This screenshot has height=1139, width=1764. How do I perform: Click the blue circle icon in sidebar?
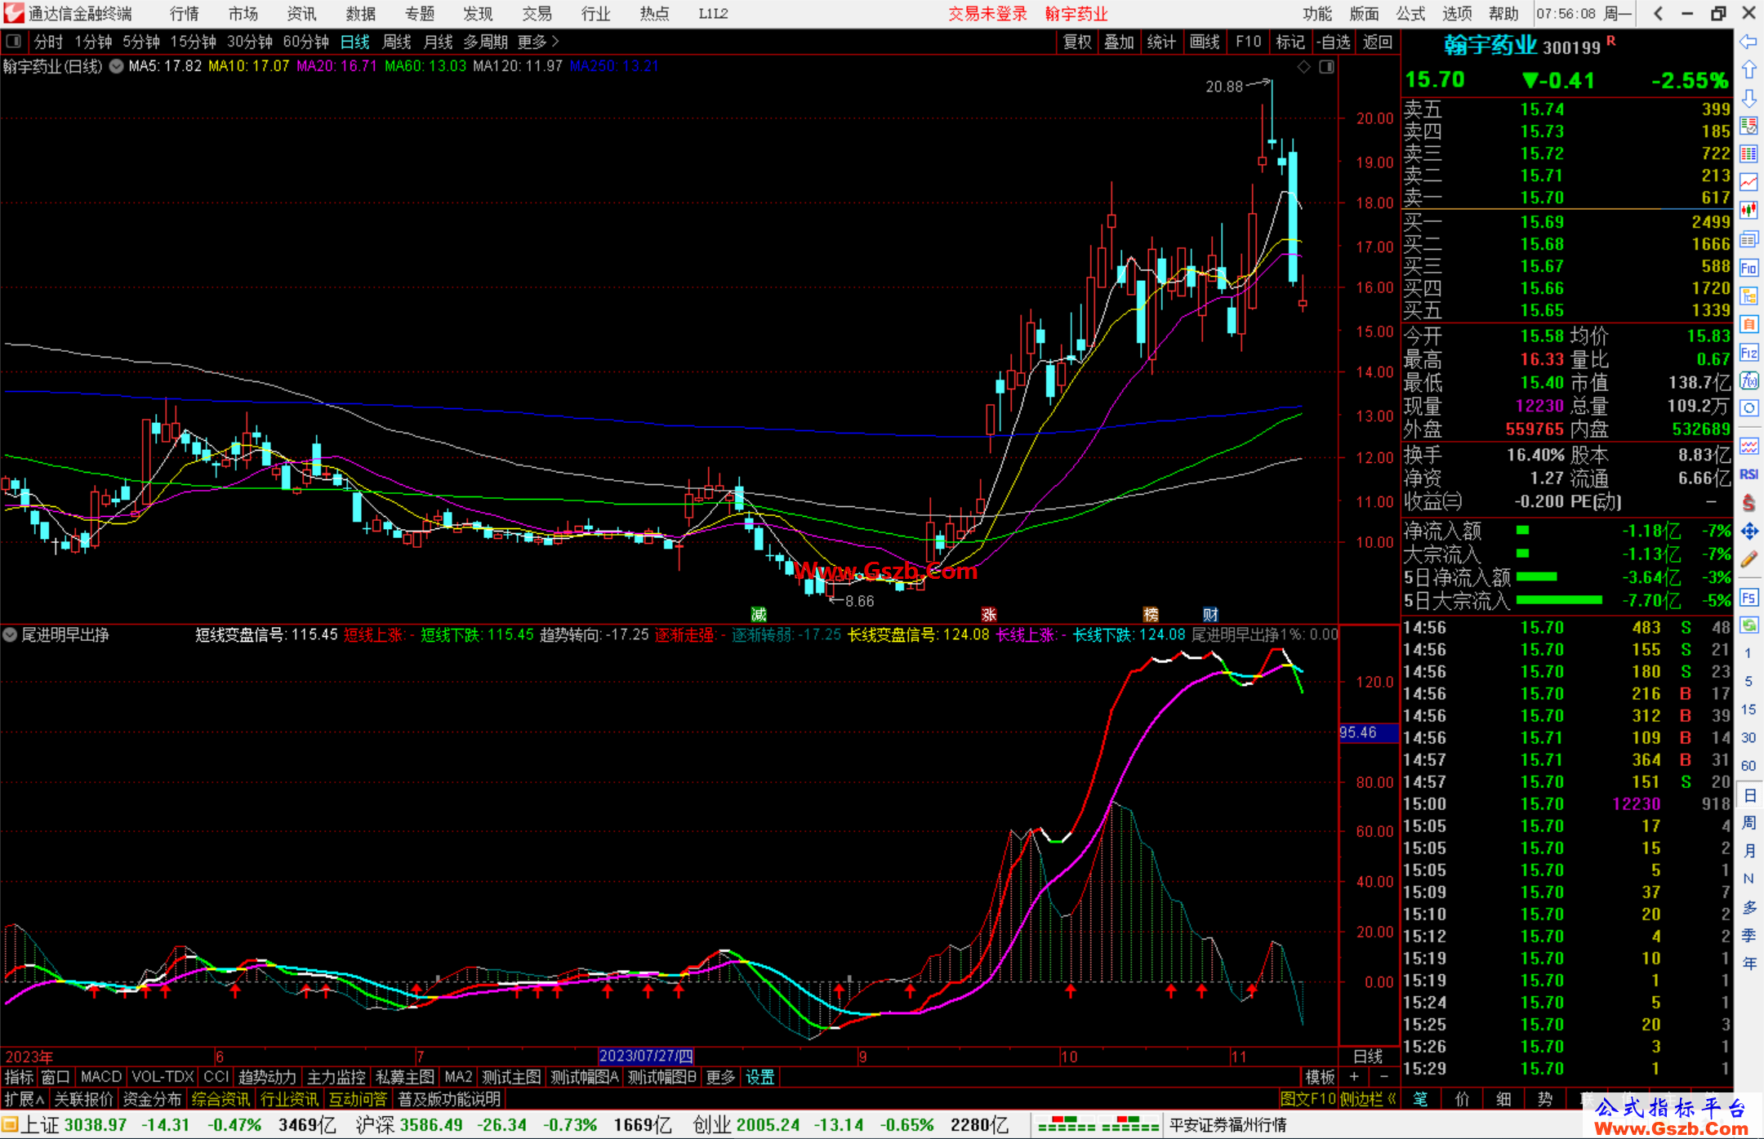pos(1748,408)
